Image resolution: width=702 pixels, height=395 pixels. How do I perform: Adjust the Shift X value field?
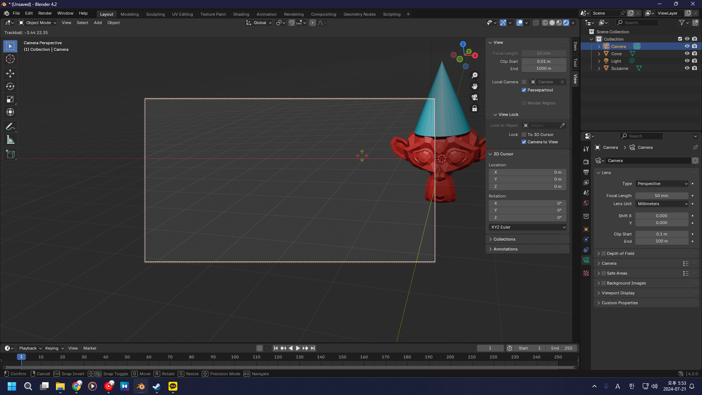pyautogui.click(x=662, y=216)
